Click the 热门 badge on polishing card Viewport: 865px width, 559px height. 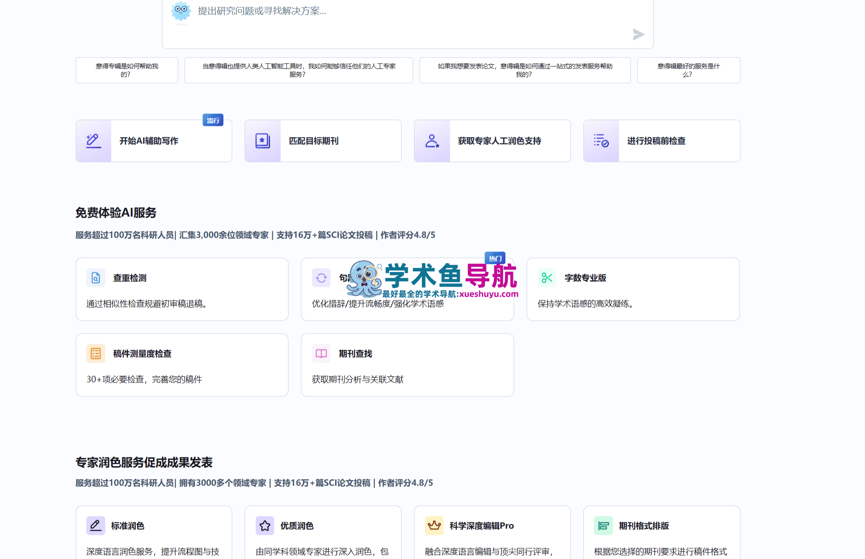click(495, 258)
